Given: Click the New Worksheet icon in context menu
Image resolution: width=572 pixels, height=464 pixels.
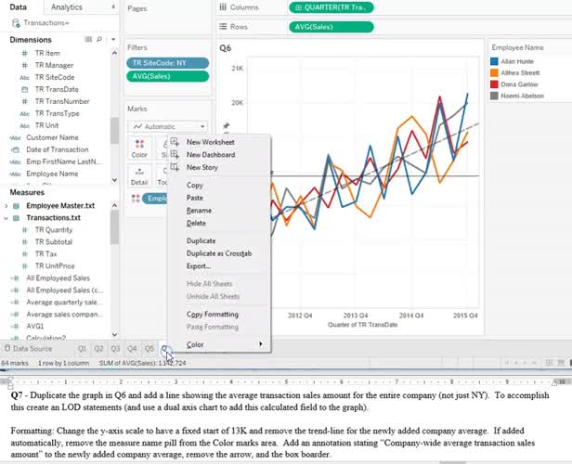Looking at the screenshot, I should click(x=174, y=142).
